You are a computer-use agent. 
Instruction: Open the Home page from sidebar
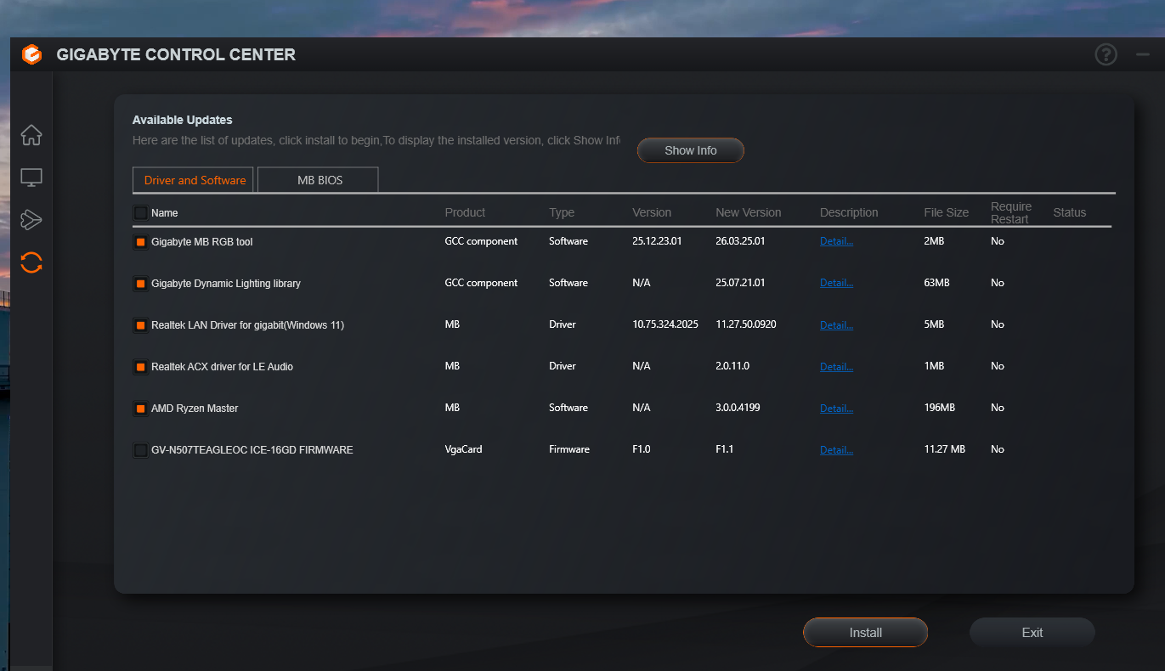tap(31, 135)
